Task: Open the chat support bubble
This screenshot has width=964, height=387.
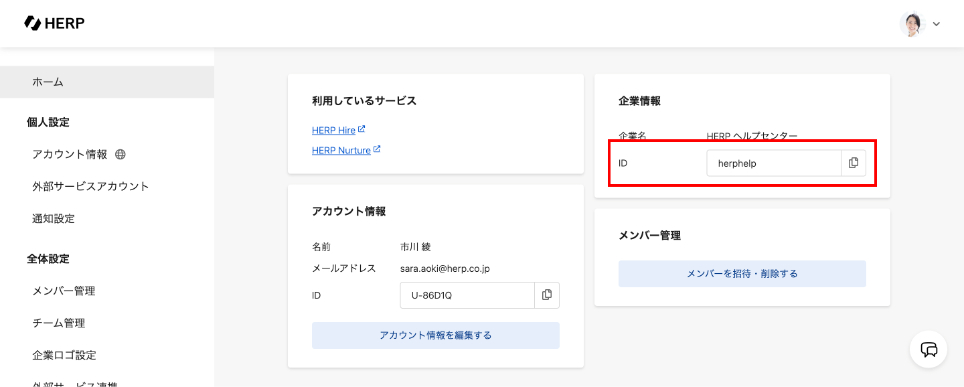Action: 928,350
